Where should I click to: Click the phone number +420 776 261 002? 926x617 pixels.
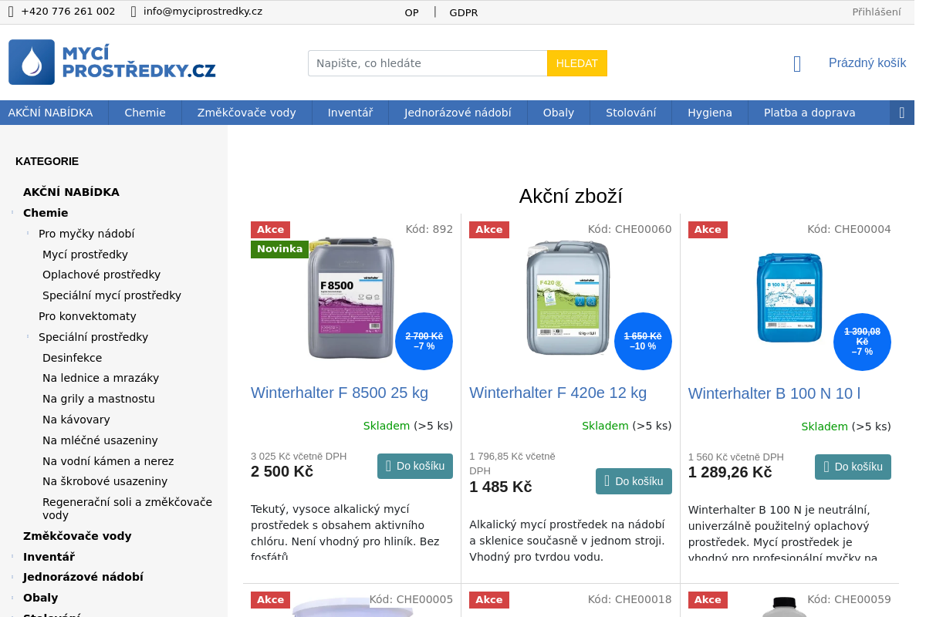[68, 12]
